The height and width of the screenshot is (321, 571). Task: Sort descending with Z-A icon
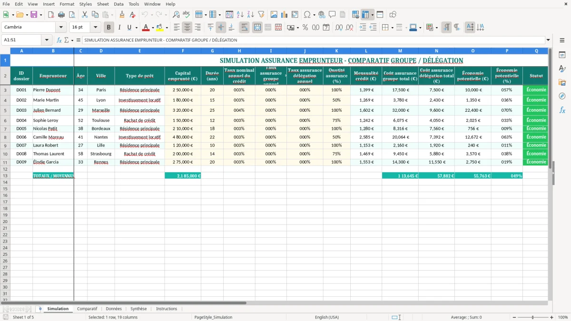250,15
